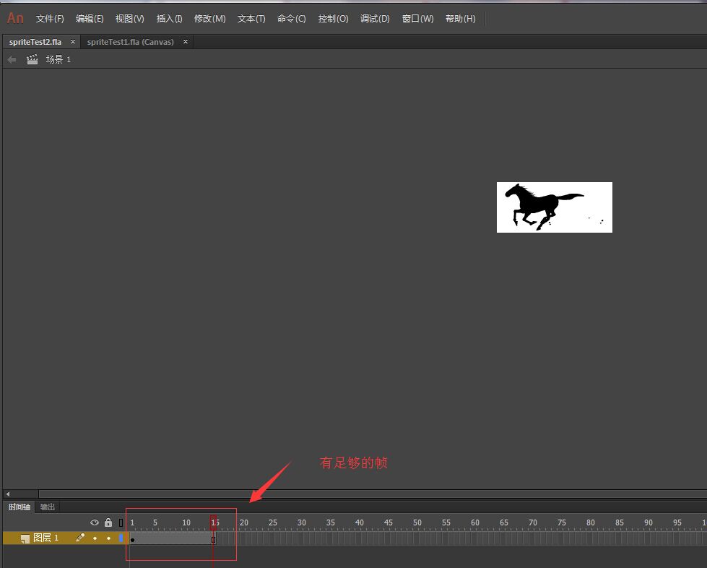Image resolution: width=707 pixels, height=568 pixels.
Task: Click the 场景 1 breadcrumb label
Action: tap(59, 59)
